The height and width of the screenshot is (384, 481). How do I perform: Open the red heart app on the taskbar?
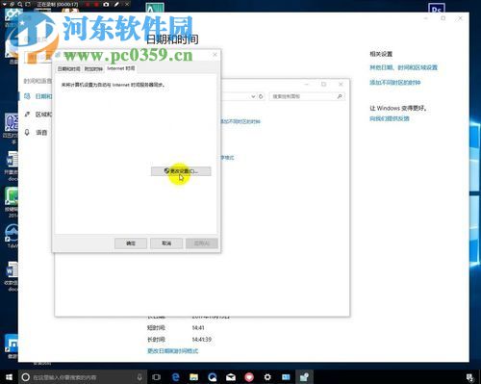coord(249,377)
